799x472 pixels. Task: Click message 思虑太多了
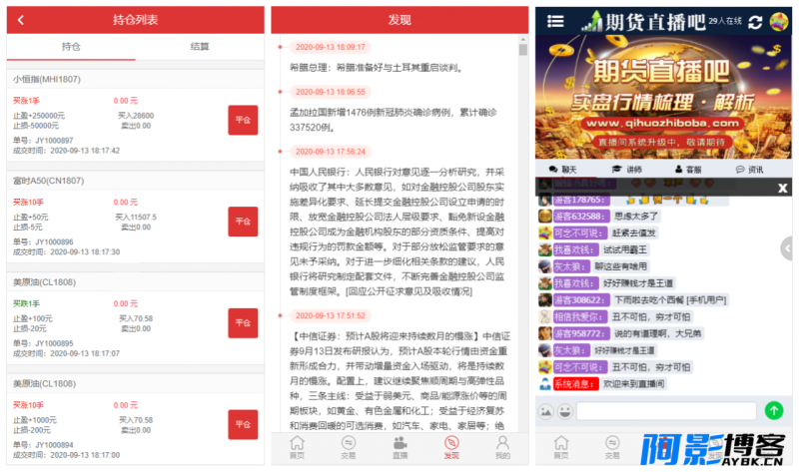pyautogui.click(x=635, y=216)
